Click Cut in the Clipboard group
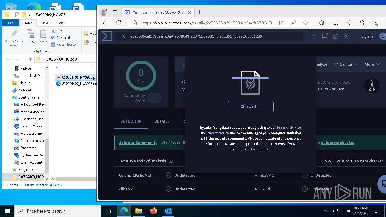The height and width of the screenshot is (217, 386). coord(56,31)
